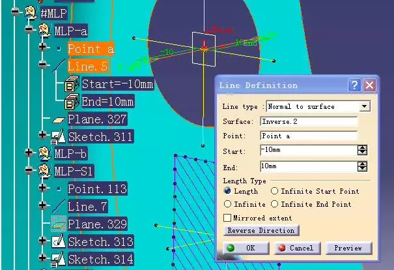Expand the MLP-b tree node
The height and width of the screenshot is (270, 394).
tap(29, 153)
